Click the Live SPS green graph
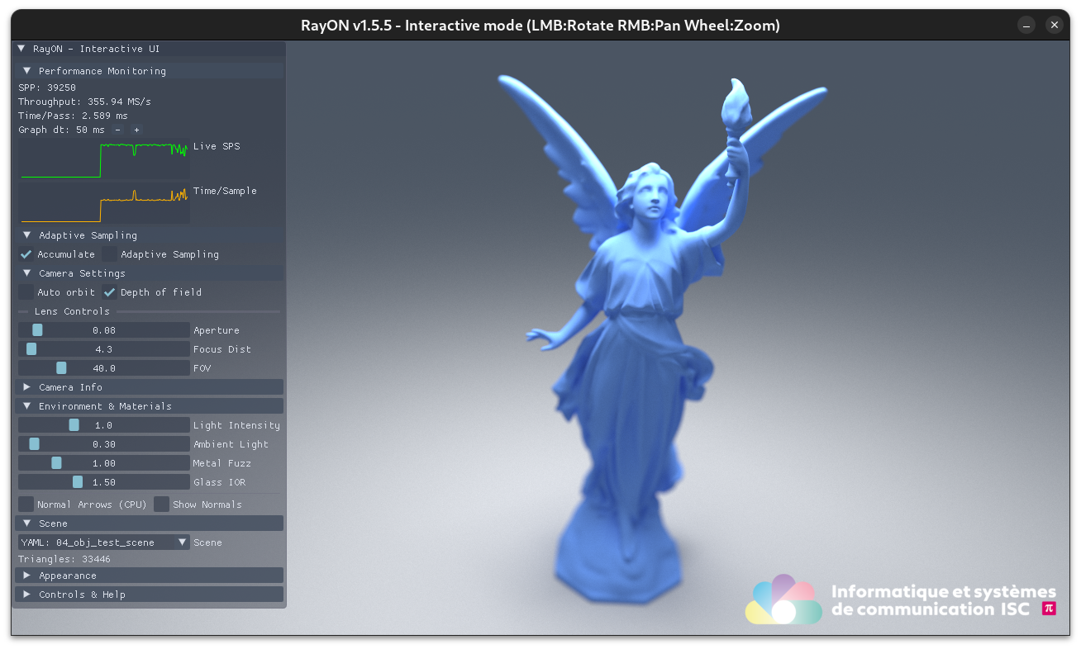 click(x=104, y=159)
